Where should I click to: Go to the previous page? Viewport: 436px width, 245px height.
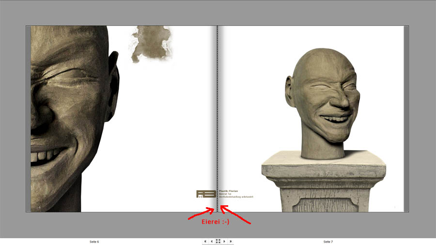coord(212,242)
